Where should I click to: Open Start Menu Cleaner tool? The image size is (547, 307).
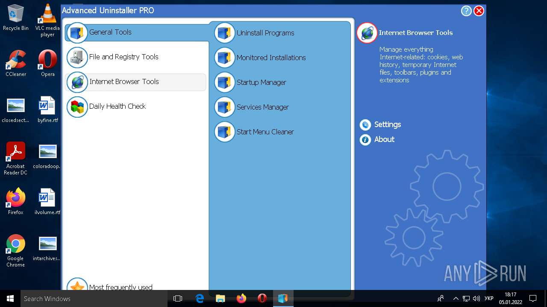pyautogui.click(x=265, y=132)
